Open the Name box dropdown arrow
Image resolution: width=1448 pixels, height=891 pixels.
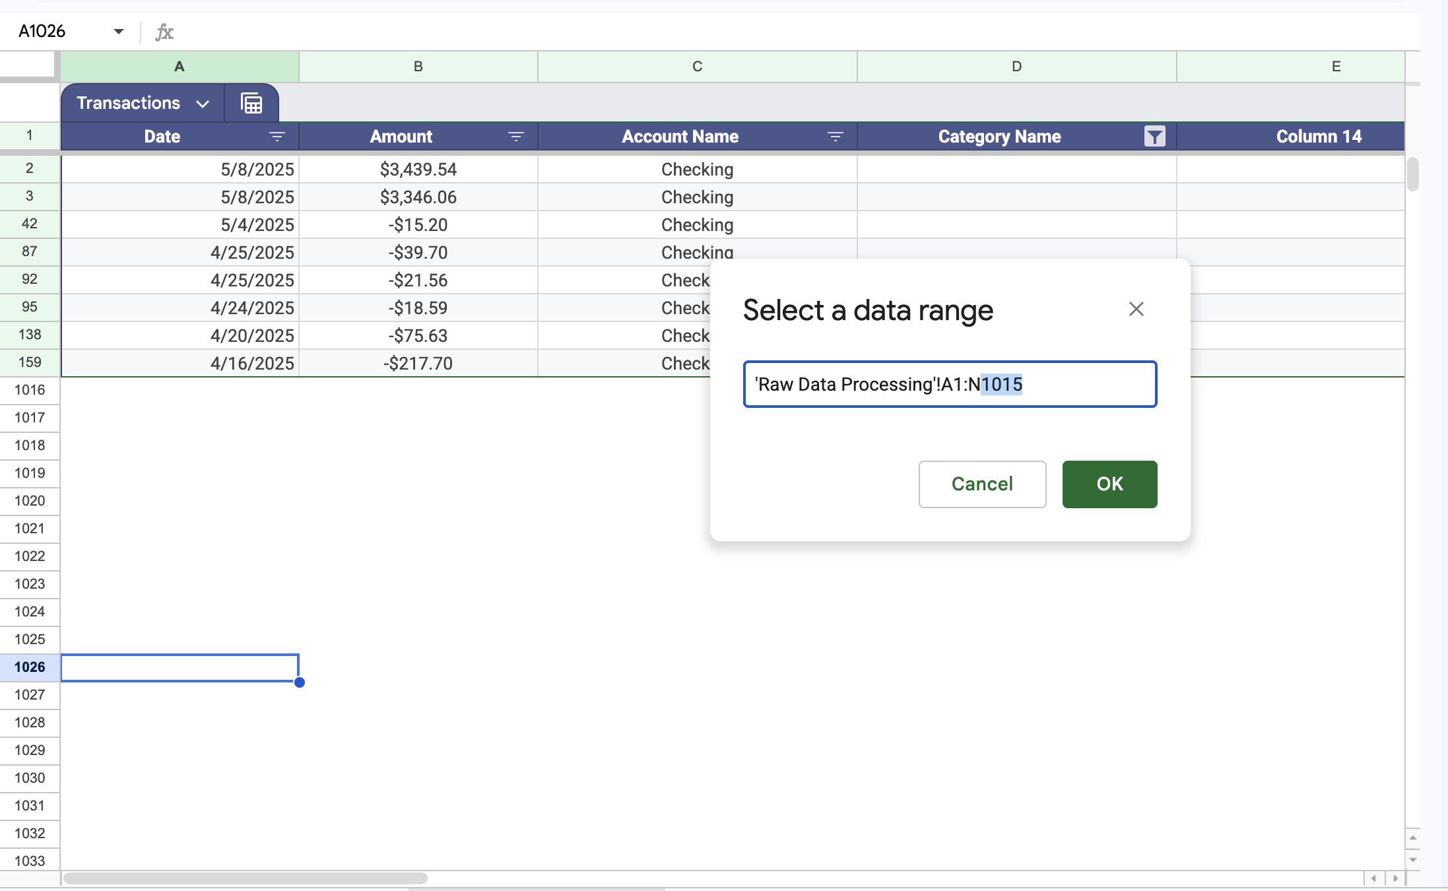tap(119, 31)
